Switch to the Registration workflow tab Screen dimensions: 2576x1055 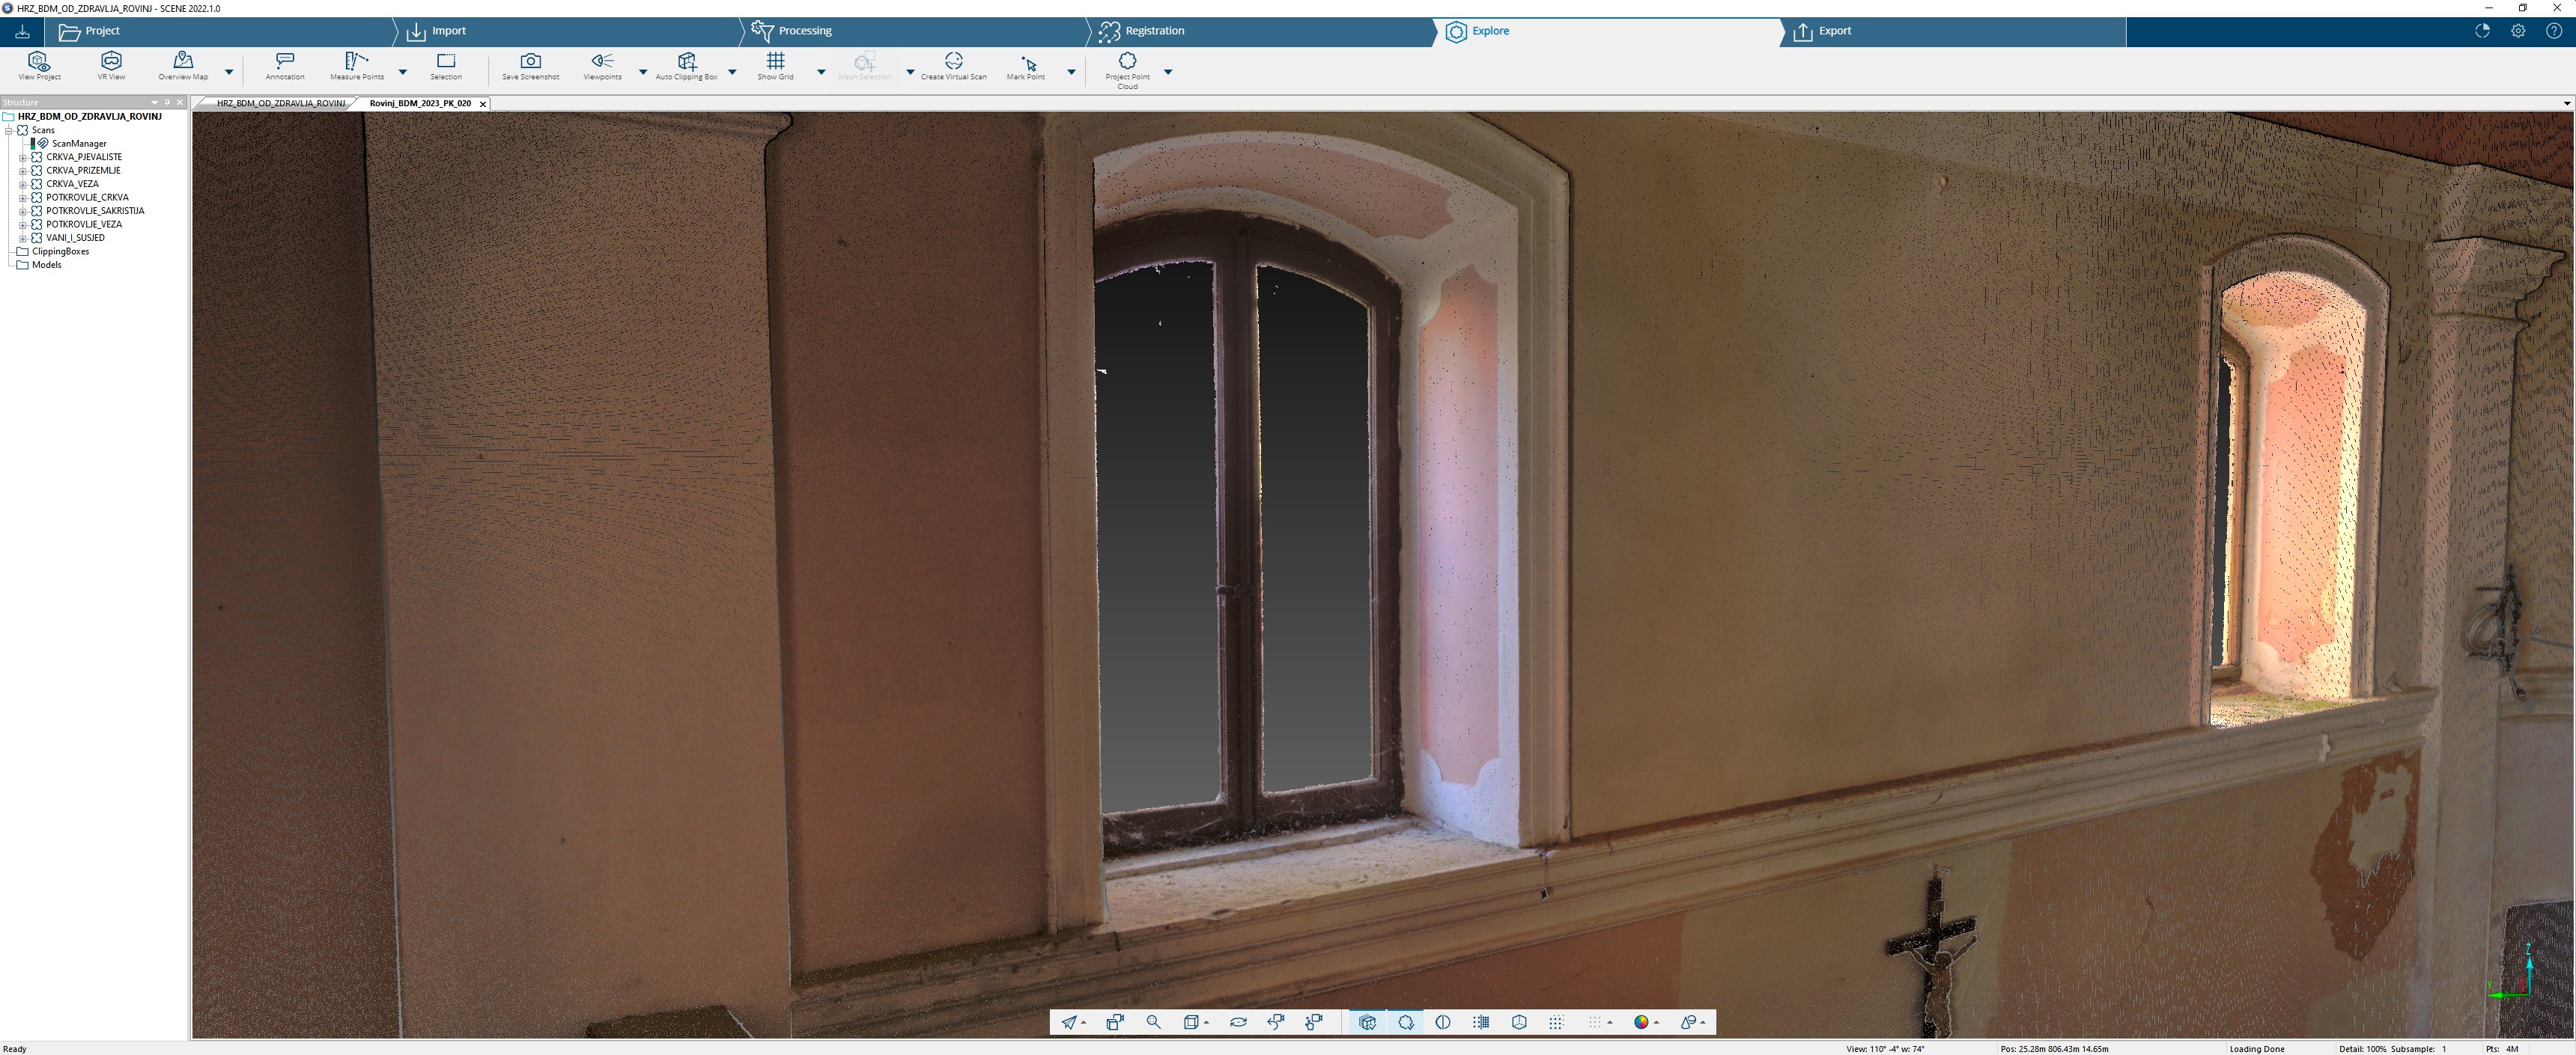tap(1154, 31)
